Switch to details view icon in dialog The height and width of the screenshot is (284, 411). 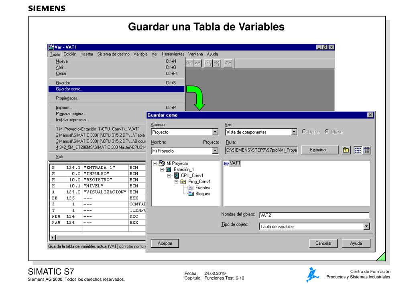click(367, 150)
